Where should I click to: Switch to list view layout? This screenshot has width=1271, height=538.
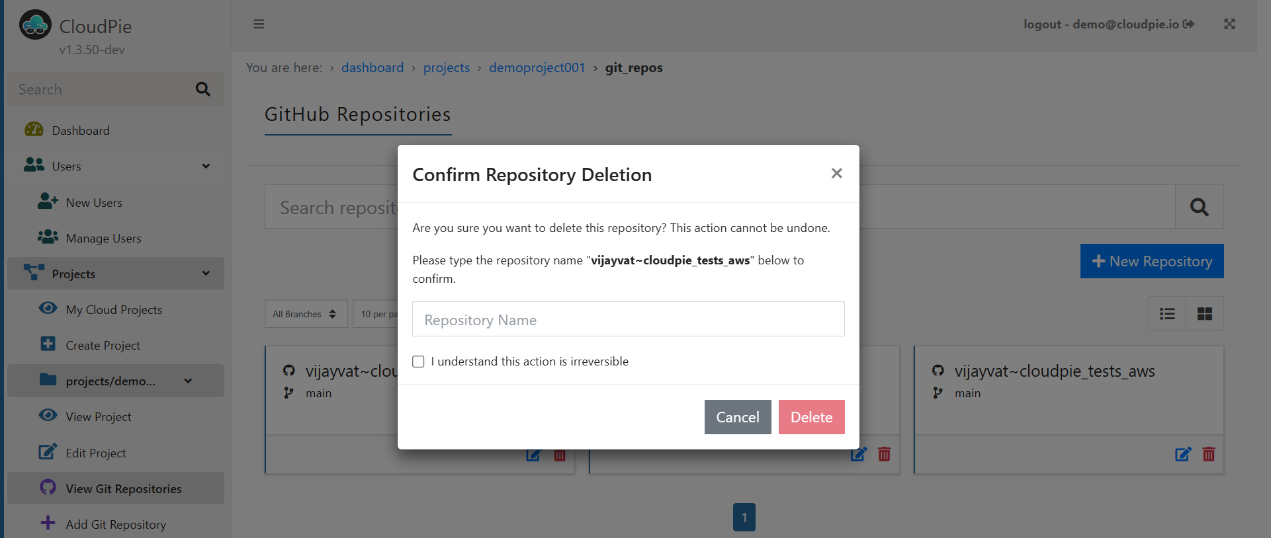pyautogui.click(x=1168, y=314)
